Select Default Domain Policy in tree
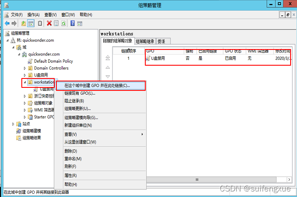The width and height of the screenshot is (297, 197). click(53, 61)
